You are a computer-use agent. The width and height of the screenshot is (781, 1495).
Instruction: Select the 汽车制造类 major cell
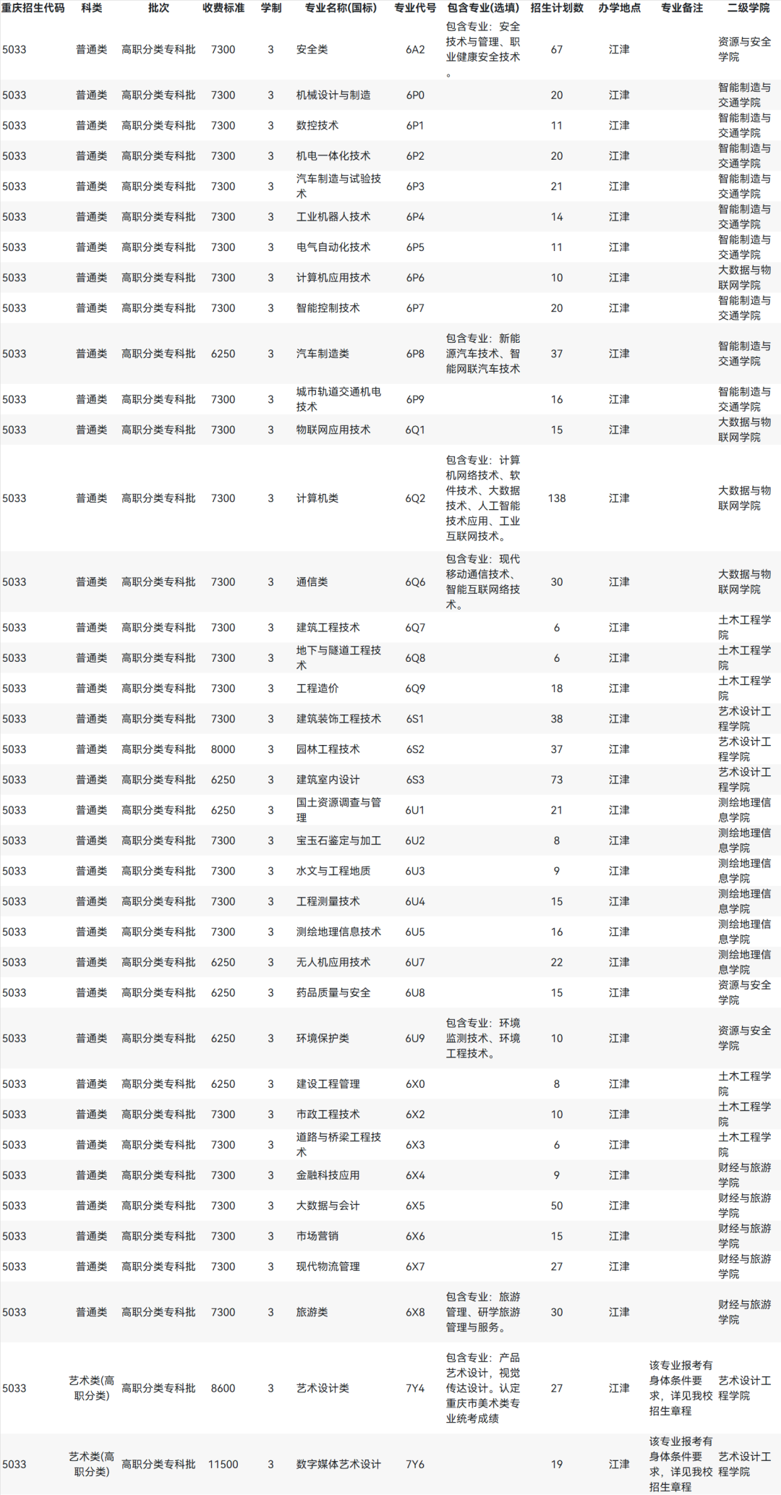coord(323,354)
